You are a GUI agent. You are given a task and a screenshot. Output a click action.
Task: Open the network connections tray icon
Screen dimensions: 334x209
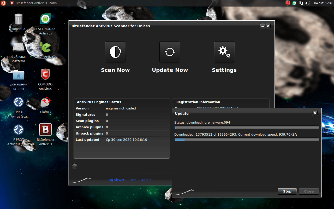(301, 3)
